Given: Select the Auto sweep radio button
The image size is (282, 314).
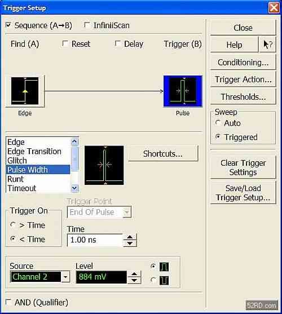Looking at the screenshot, I should [x=218, y=123].
